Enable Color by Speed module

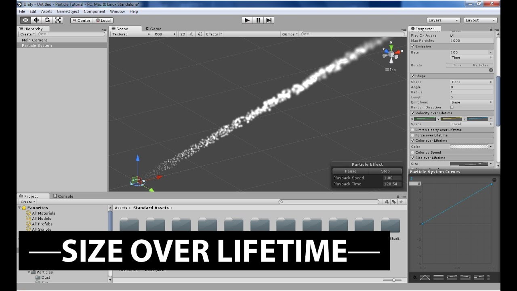(x=413, y=152)
